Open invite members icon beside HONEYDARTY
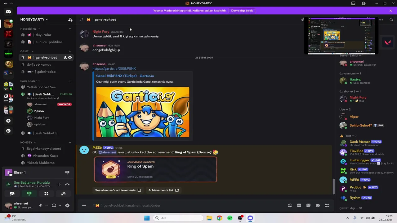This screenshot has height=223, width=397. (70, 20)
